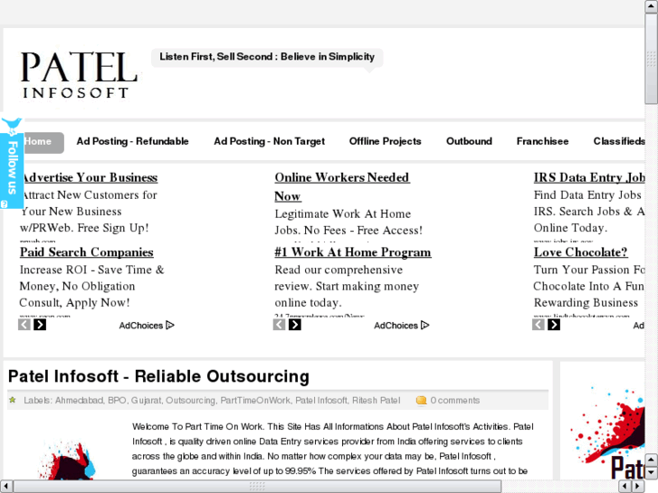
Task: Open the Home menu tab
Action: point(42,142)
